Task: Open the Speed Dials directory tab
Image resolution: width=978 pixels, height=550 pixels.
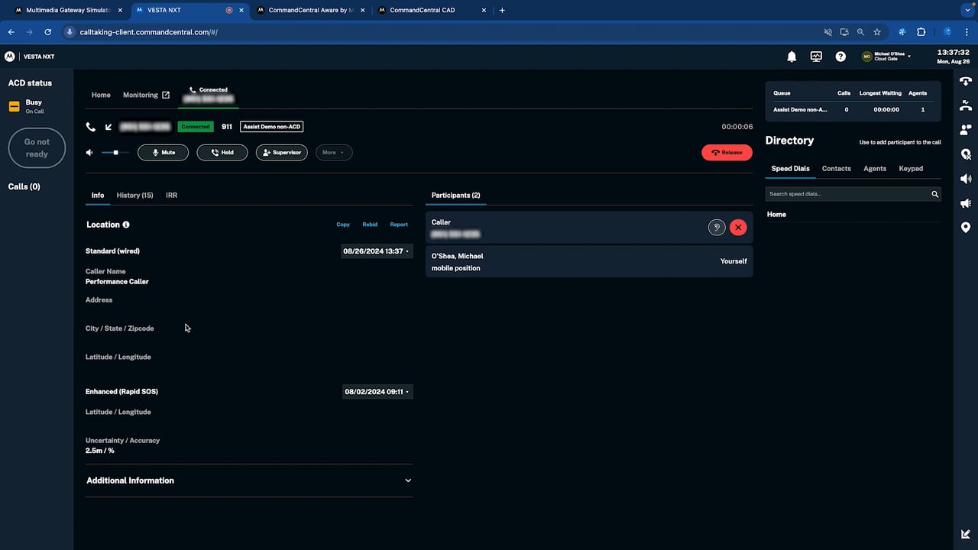Action: [790, 169]
